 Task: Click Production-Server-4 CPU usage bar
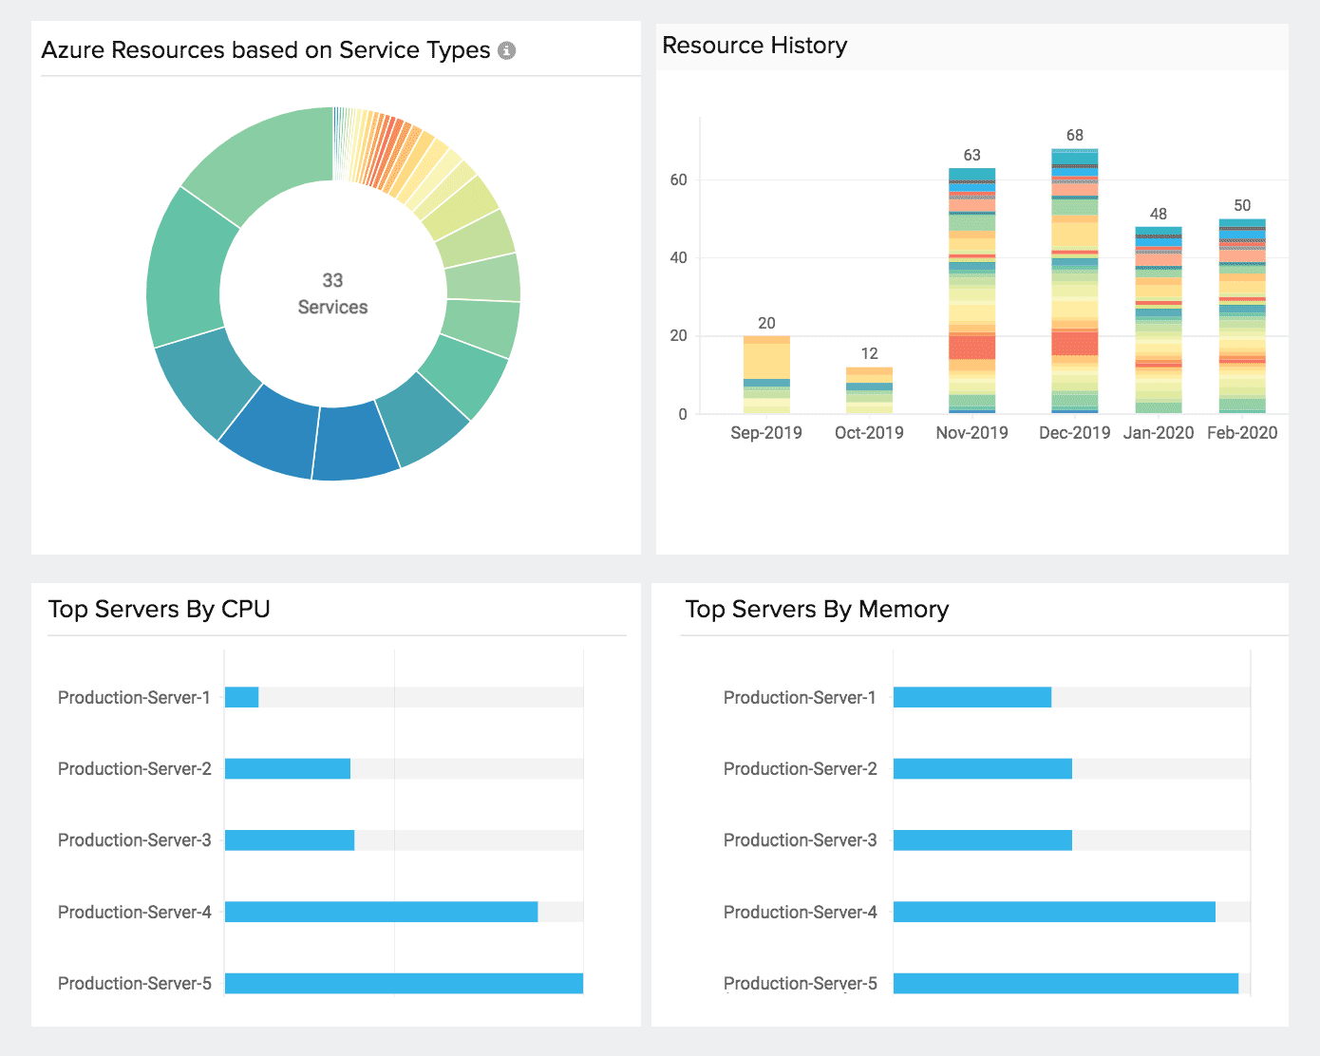point(381,912)
